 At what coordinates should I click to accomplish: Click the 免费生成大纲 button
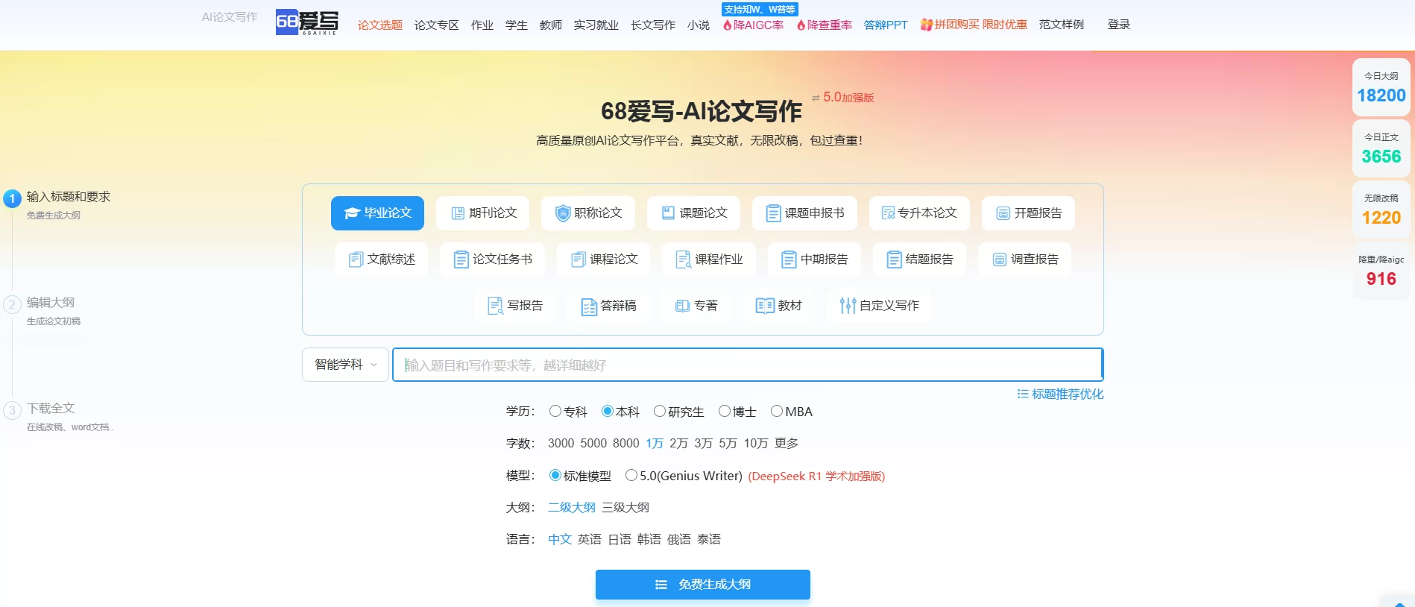coord(702,585)
